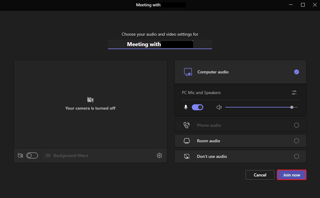Cancel joining the meeting
The image size is (320, 198).
(x=260, y=175)
